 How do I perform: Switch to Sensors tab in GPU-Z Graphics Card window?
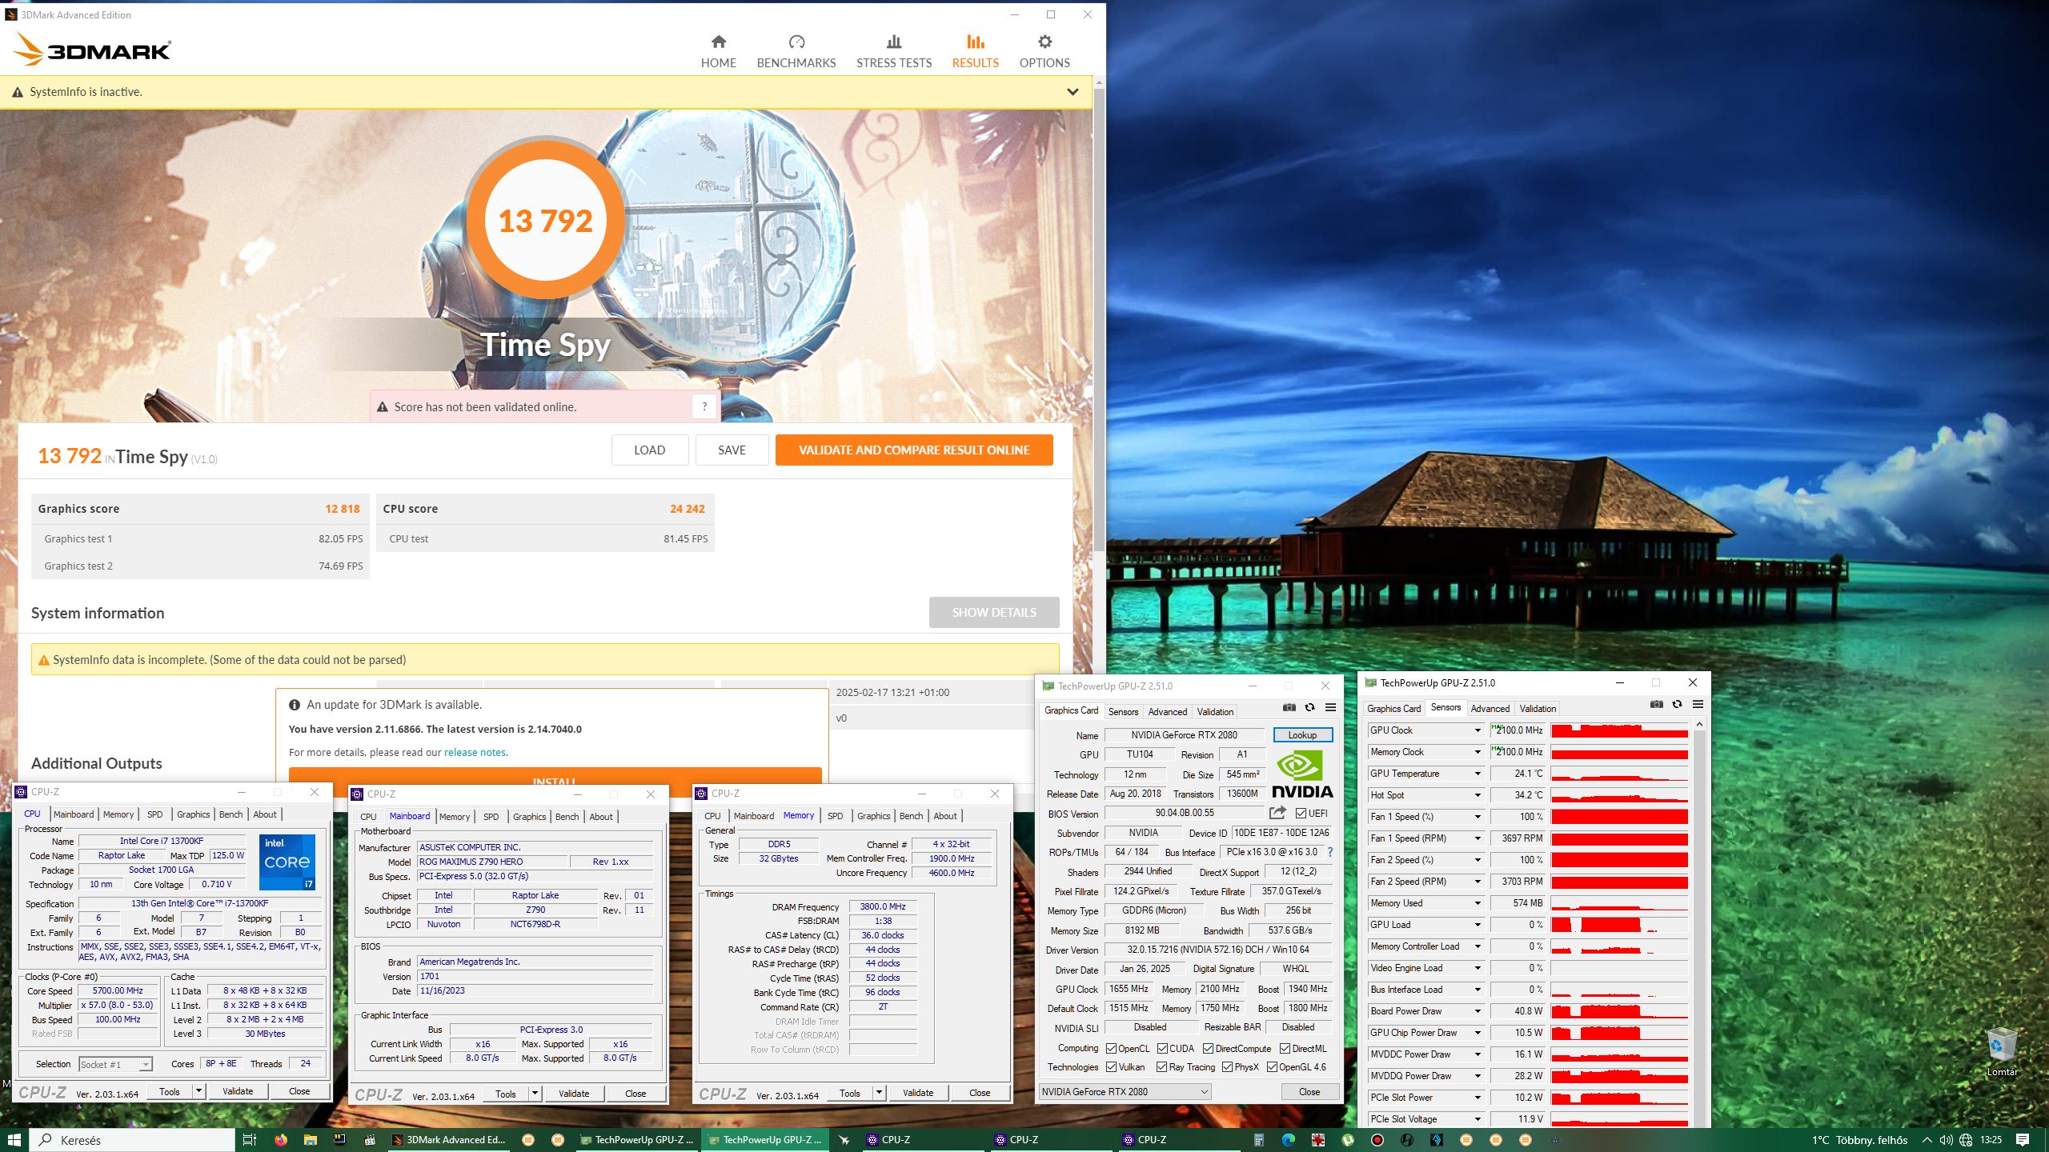tap(1123, 711)
